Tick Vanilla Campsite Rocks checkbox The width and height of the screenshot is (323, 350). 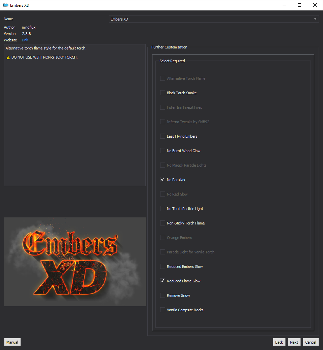[163, 310]
